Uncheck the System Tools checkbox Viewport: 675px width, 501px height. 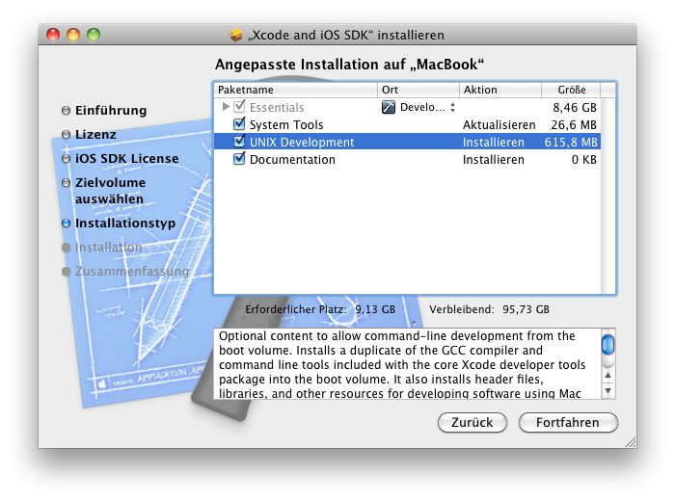pos(239,124)
